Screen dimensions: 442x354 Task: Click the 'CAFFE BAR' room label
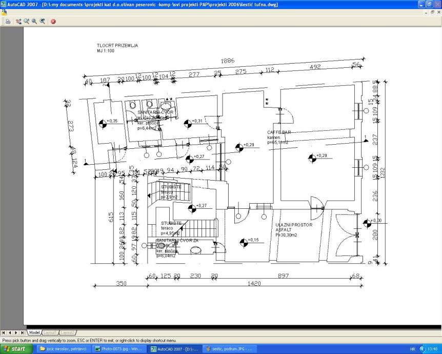click(x=279, y=132)
